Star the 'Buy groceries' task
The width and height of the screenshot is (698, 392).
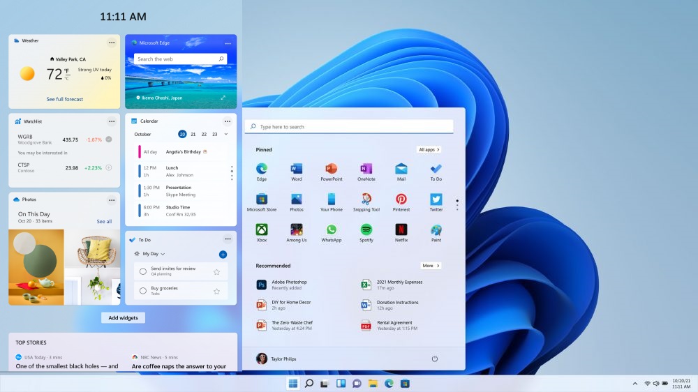tap(217, 291)
